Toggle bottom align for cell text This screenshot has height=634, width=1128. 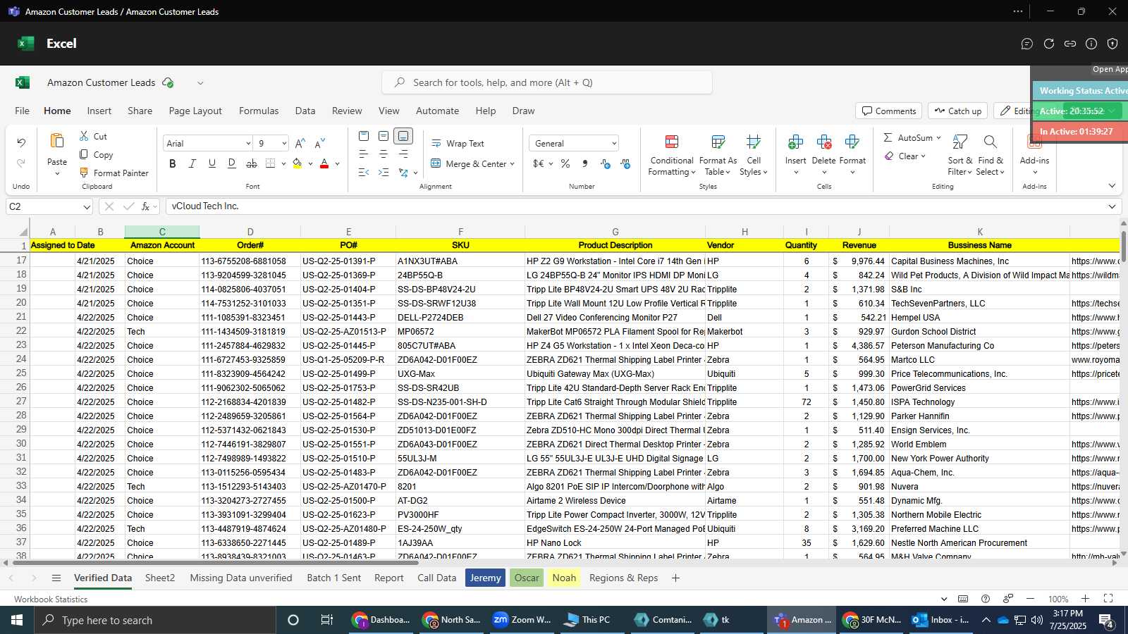pos(403,136)
